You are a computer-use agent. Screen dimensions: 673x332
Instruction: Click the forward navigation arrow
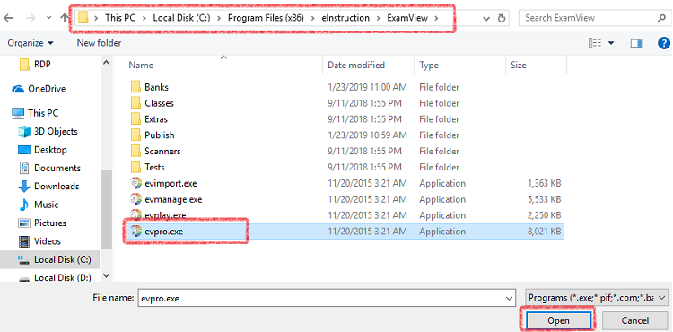click(31, 18)
